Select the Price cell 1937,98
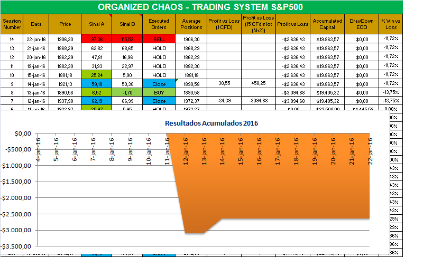Image resolution: width=433 pixels, height=257 pixels. [x=65, y=101]
